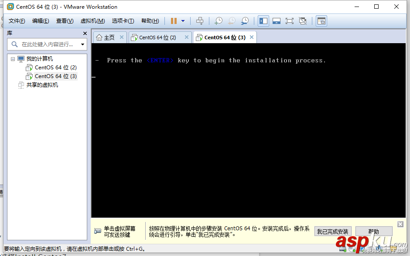Toggle the thumbnail bar view icon
Screen dimensions: 410x256
coord(277,21)
